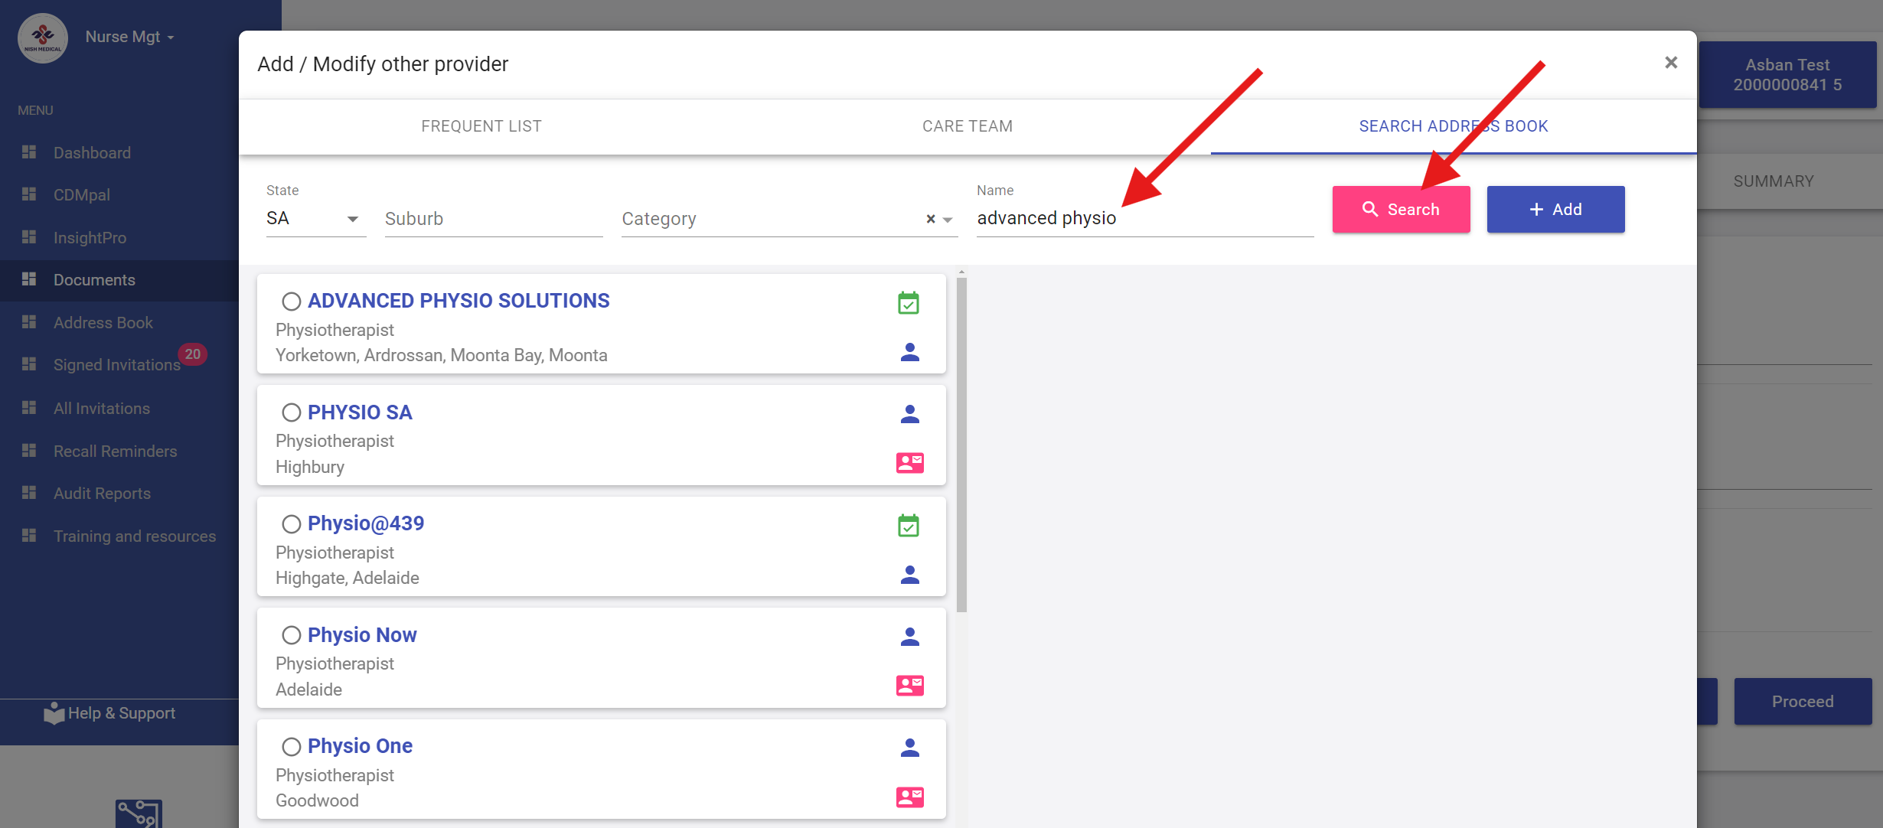Go to Address Book in the menu
The height and width of the screenshot is (828, 1883).
(103, 323)
